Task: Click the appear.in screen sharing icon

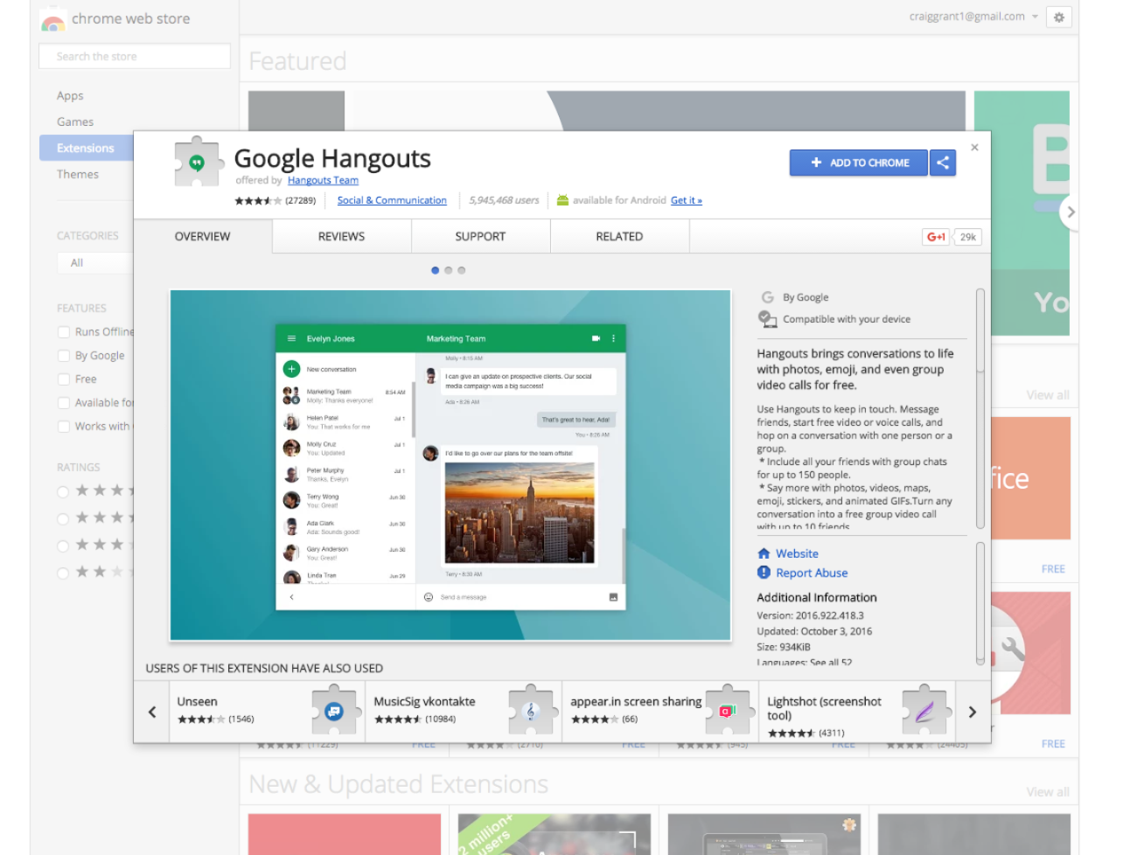Action: [728, 711]
